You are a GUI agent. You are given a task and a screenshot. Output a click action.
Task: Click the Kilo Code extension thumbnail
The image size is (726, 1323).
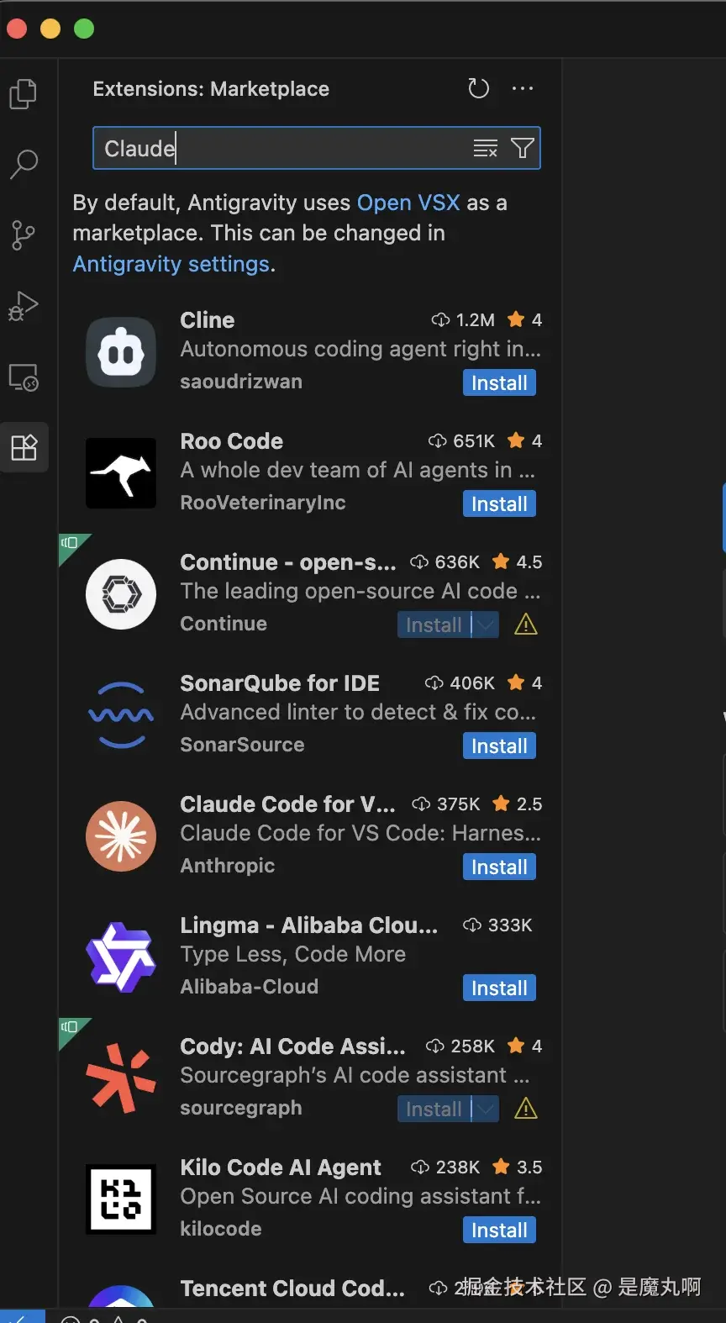[x=121, y=1199]
